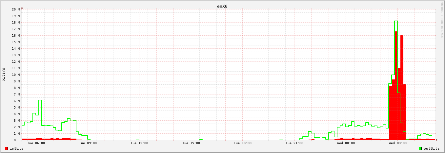Click the 1 M y-axis value
Viewport: 445px width, 153px height.
coord(17,133)
